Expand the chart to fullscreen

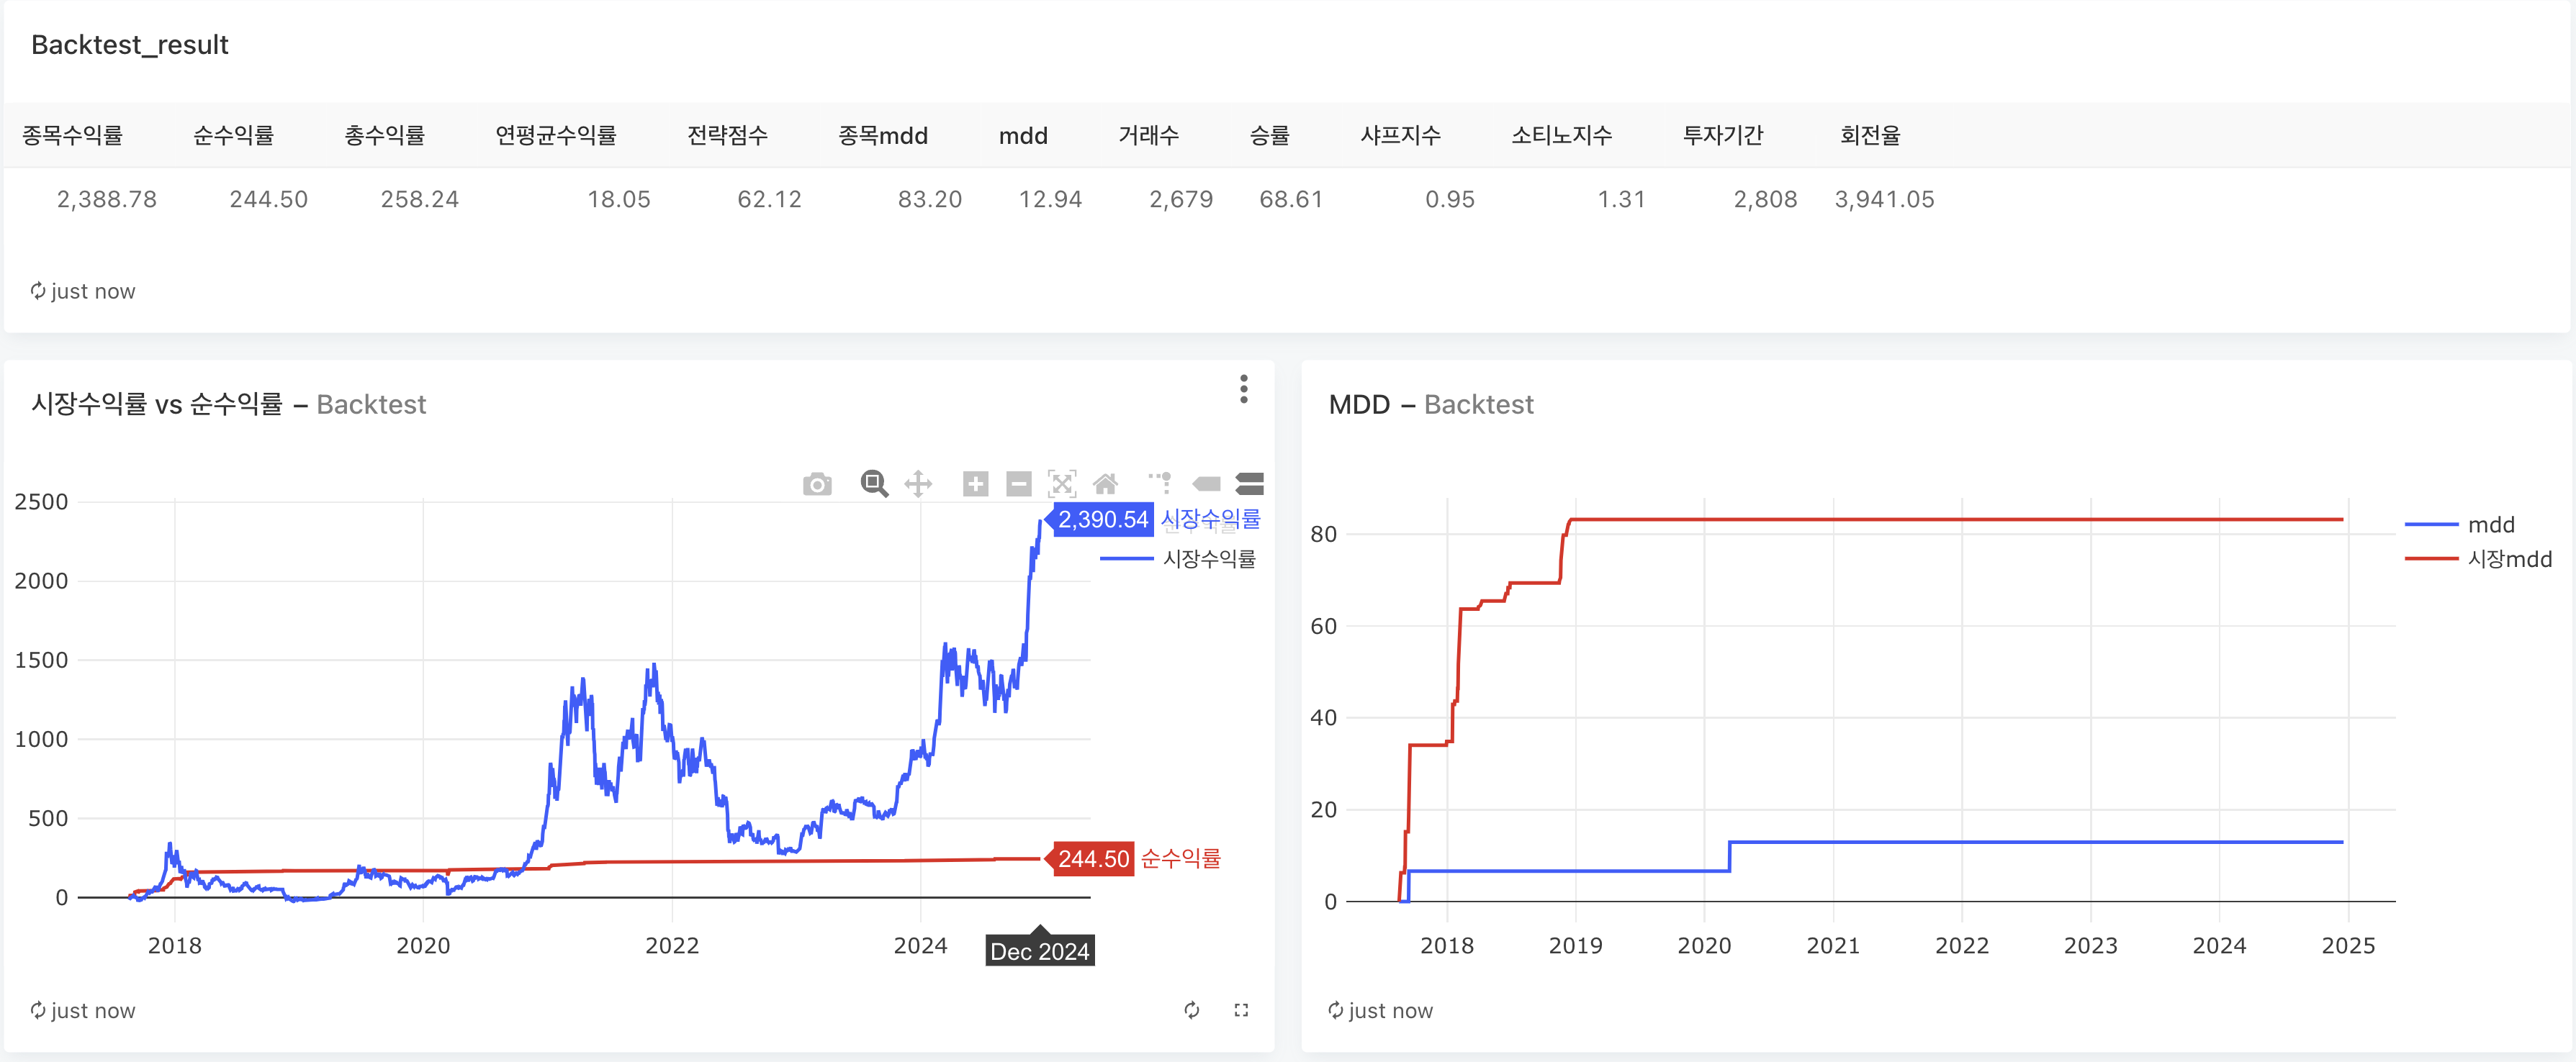[x=1241, y=1010]
